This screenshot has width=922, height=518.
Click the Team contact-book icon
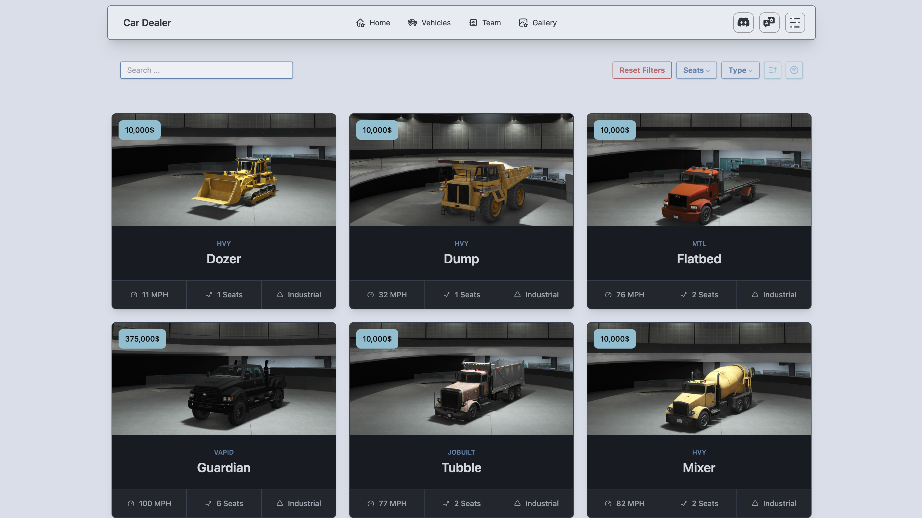(x=473, y=23)
